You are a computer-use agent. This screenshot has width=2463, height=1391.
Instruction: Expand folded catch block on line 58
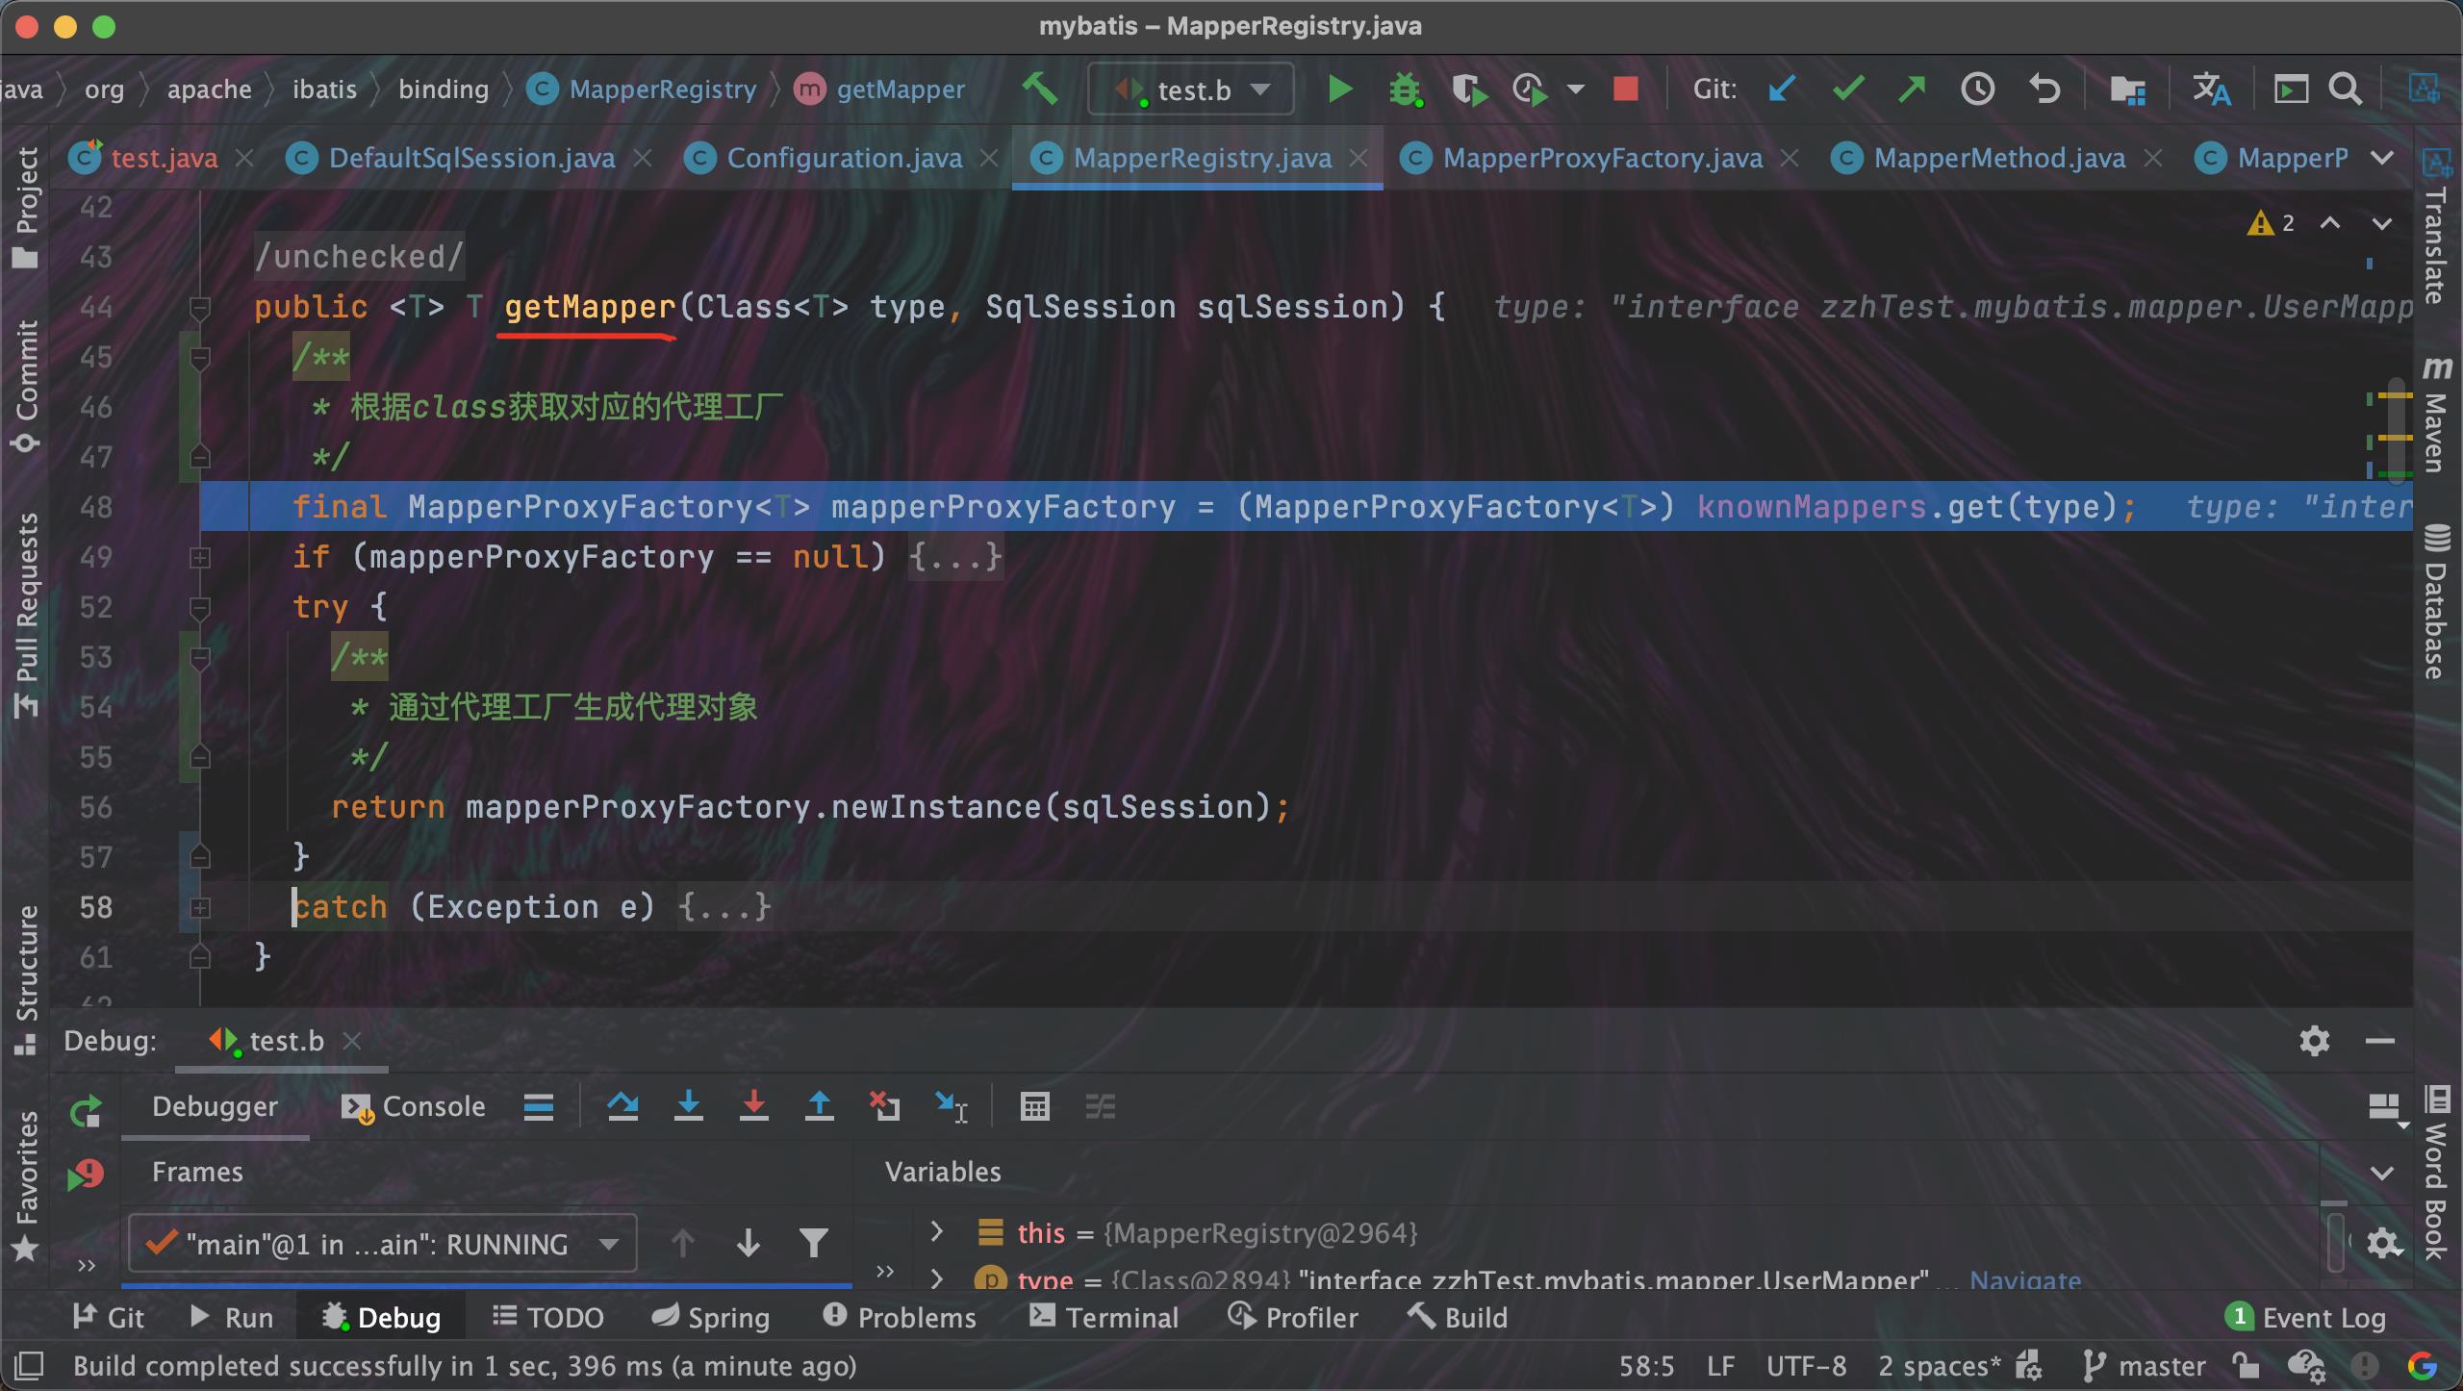coord(200,907)
